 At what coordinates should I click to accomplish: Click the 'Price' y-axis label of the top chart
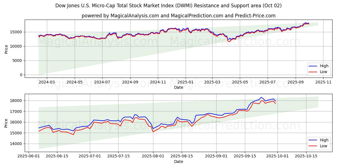pos(6,49)
